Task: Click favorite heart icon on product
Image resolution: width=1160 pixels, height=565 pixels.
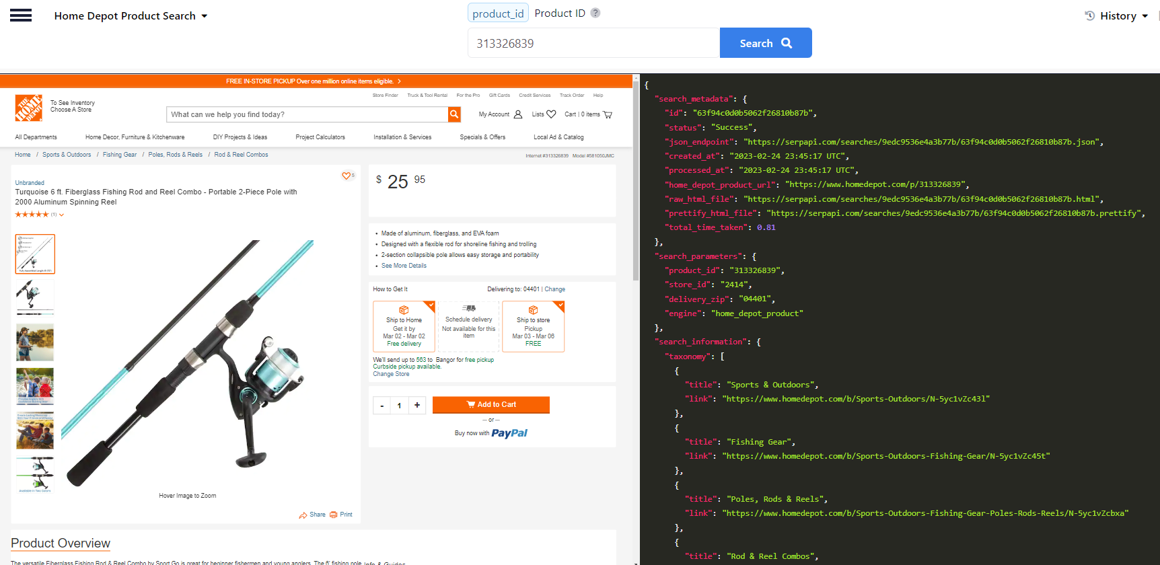Action: [347, 176]
